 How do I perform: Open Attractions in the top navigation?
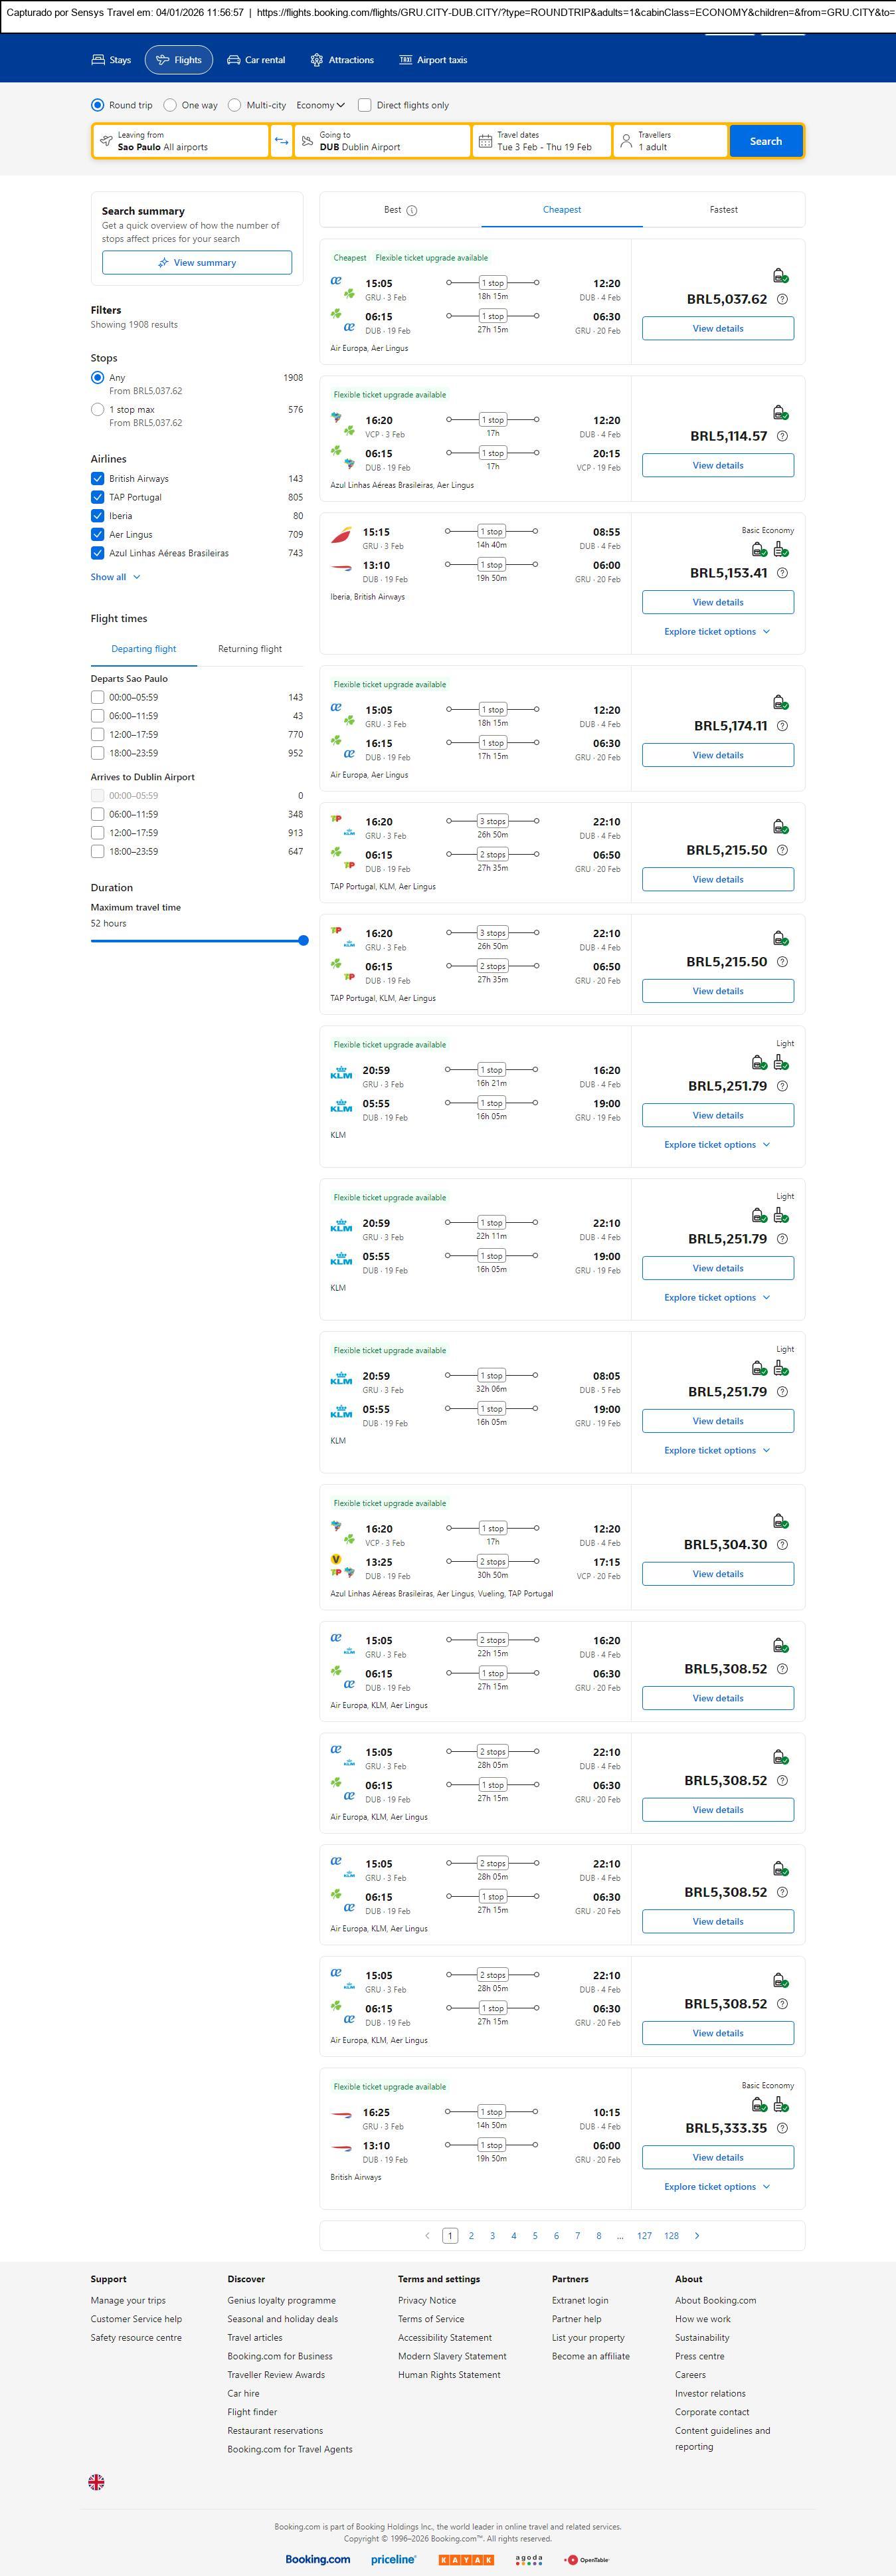pyautogui.click(x=341, y=60)
